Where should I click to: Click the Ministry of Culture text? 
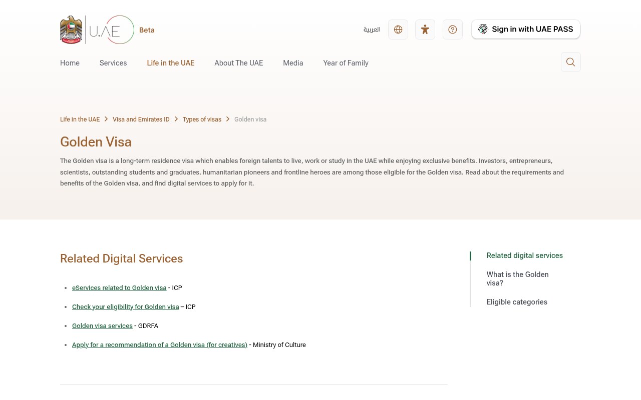click(279, 345)
